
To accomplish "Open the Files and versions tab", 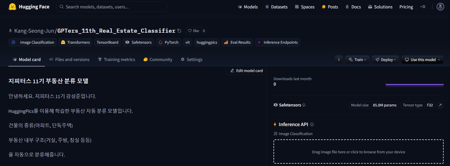I will [x=69, y=59].
